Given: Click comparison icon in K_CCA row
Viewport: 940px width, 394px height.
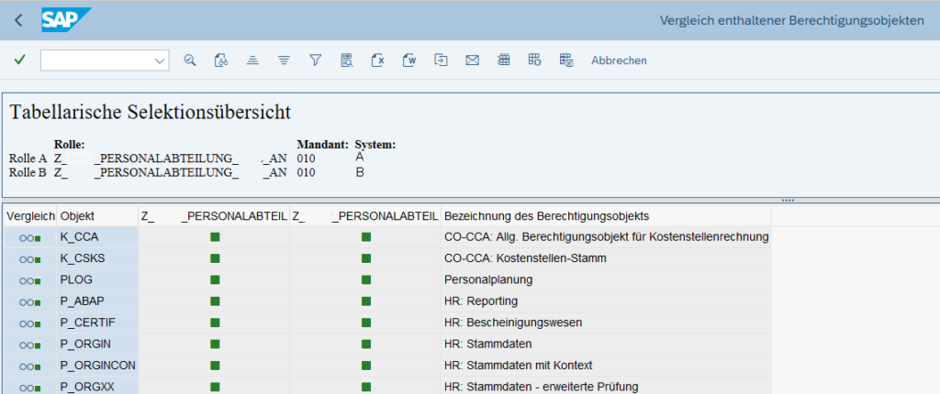Looking at the screenshot, I should click(29, 237).
